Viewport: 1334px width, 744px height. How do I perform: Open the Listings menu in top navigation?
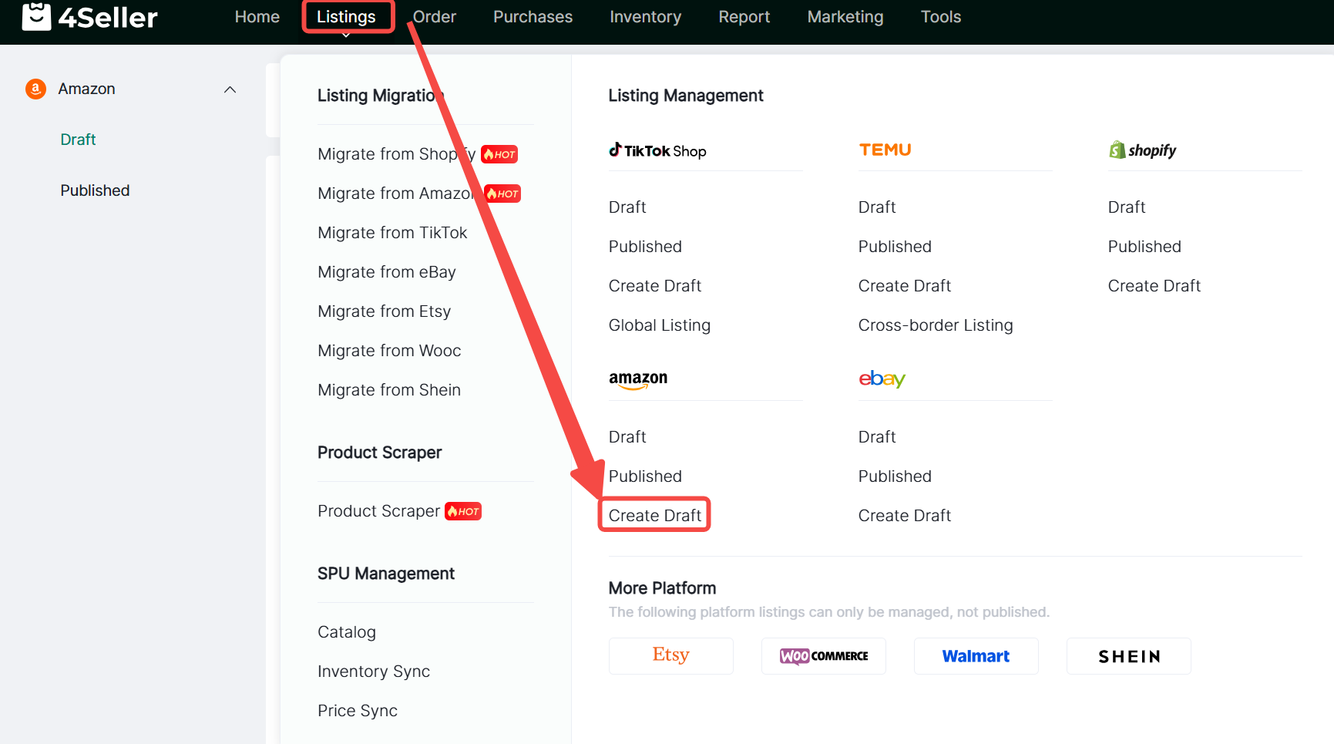point(346,17)
